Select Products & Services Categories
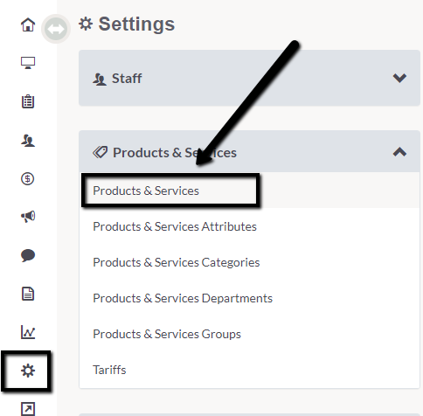This screenshot has width=423, height=416. coord(177,262)
